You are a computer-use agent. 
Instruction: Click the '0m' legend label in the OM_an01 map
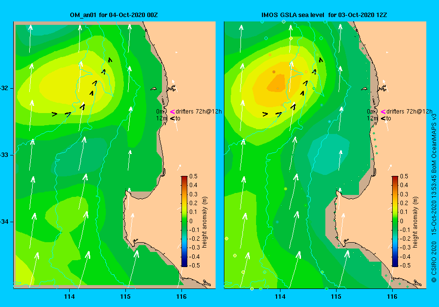160,112
